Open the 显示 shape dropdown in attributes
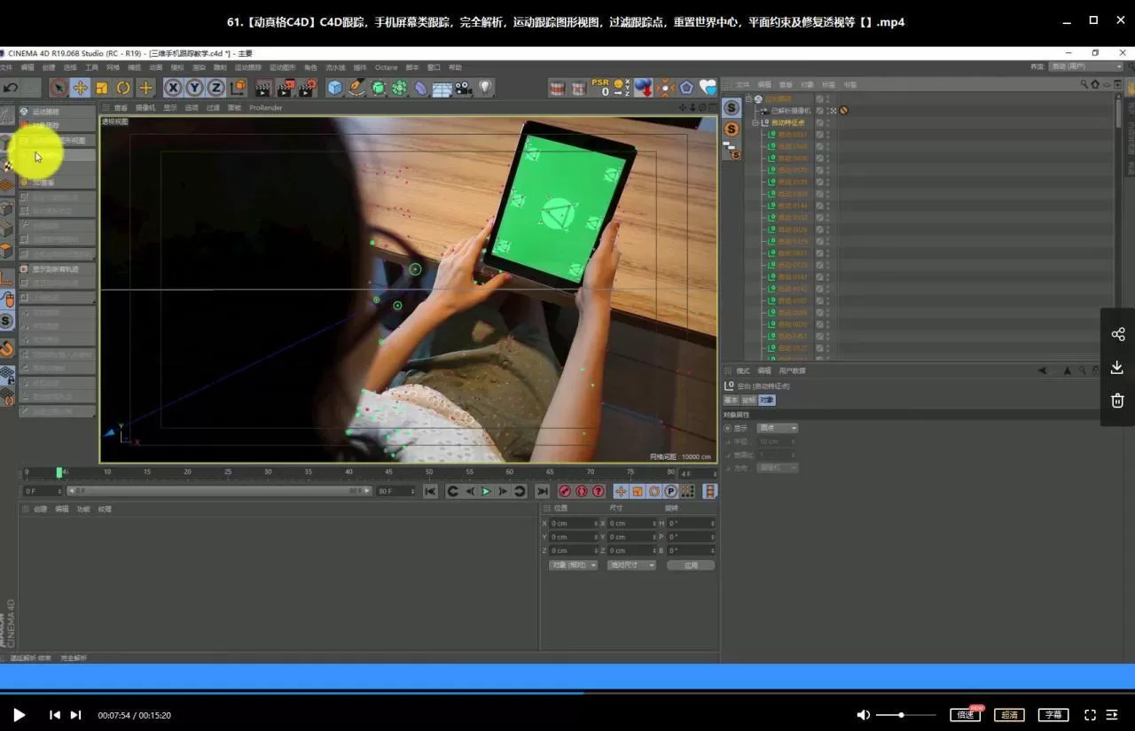The image size is (1135, 731). (x=778, y=428)
